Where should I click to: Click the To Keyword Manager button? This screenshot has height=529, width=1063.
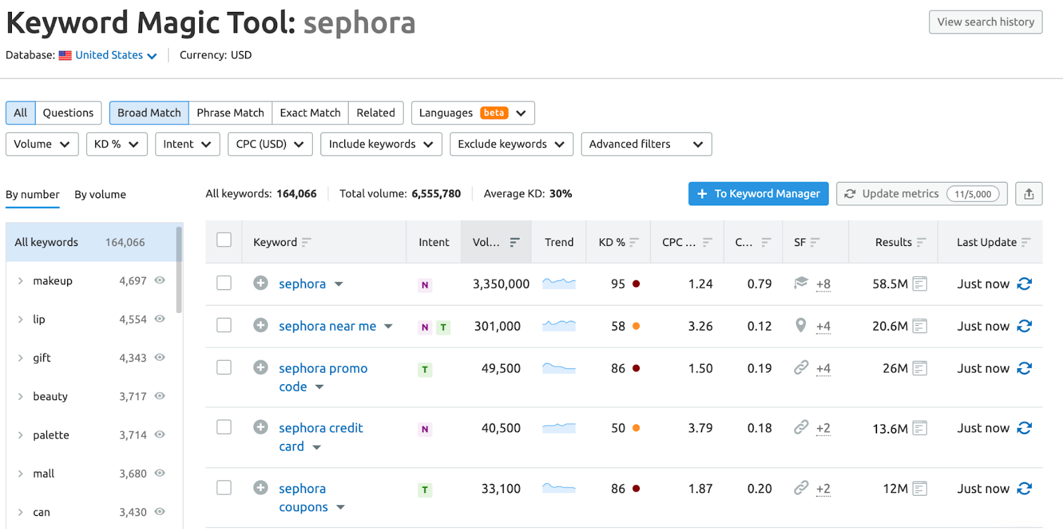758,194
